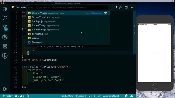Select FontSize.js from quick open list
Image resolution: width=175 pixels, height=98 pixels.
click(68, 34)
